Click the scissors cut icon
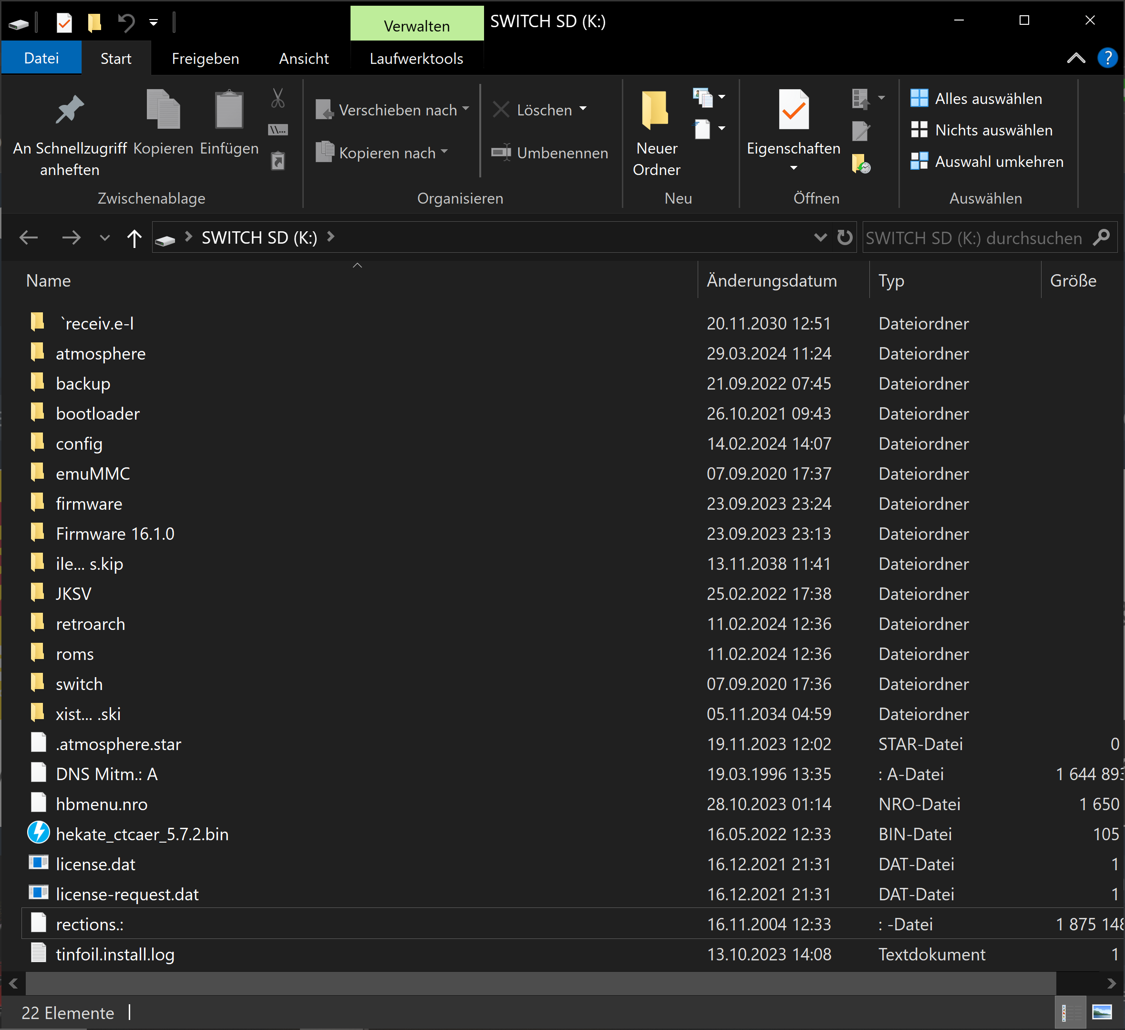 [278, 98]
